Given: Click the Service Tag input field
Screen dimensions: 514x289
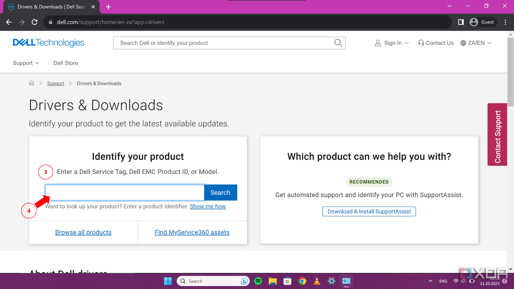Looking at the screenshot, I should pyautogui.click(x=125, y=192).
